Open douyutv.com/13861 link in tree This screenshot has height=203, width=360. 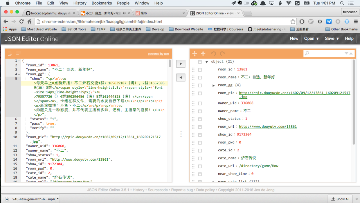point(268,127)
